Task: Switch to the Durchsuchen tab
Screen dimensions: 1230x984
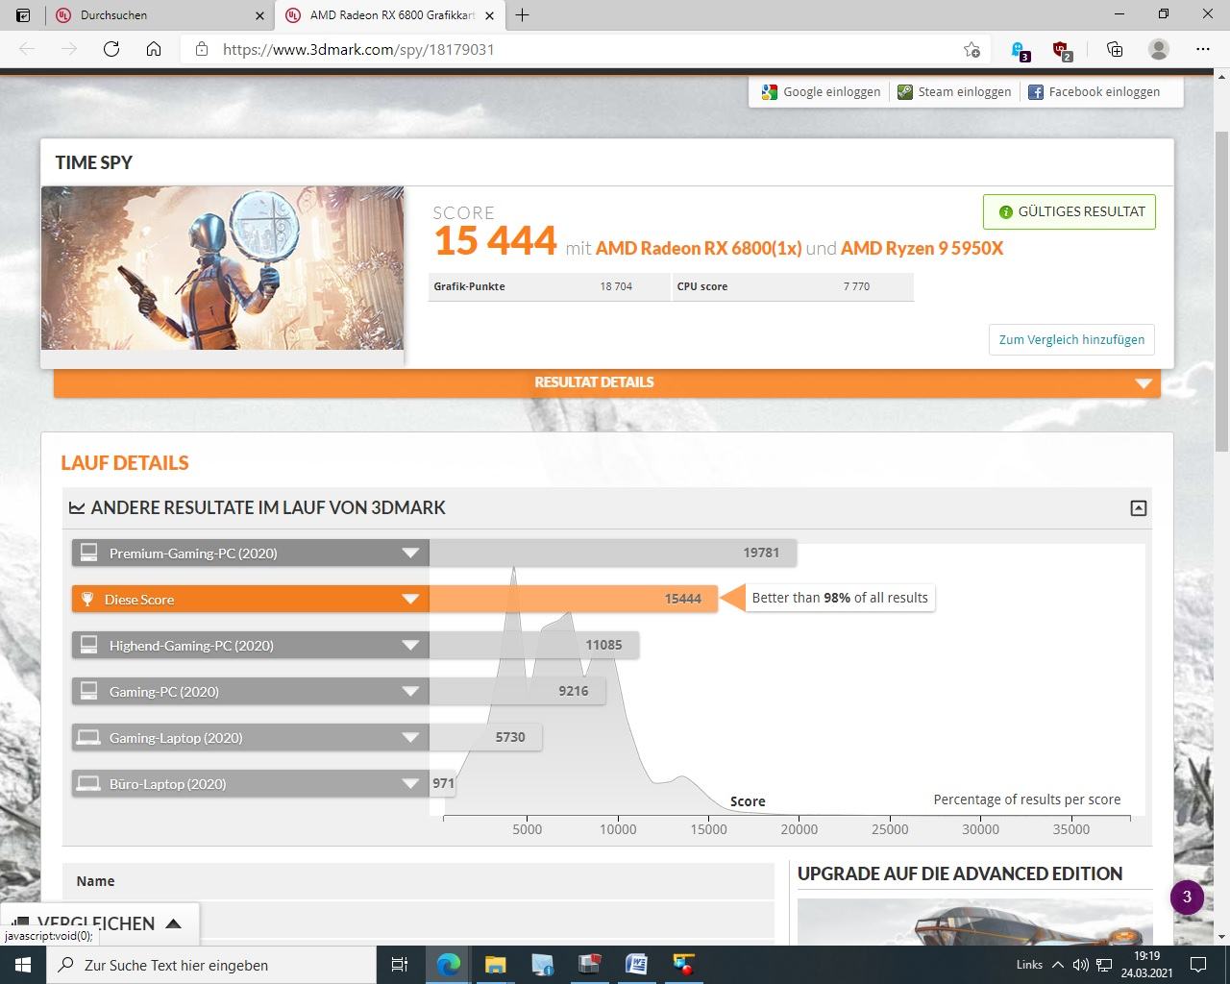Action: pos(160,15)
